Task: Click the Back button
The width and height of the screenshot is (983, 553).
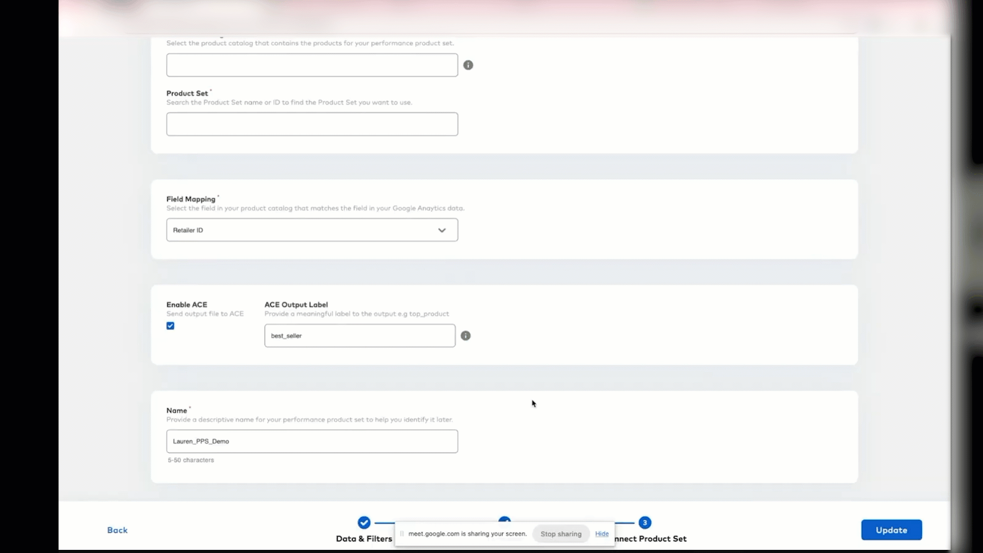Action: coord(117,530)
